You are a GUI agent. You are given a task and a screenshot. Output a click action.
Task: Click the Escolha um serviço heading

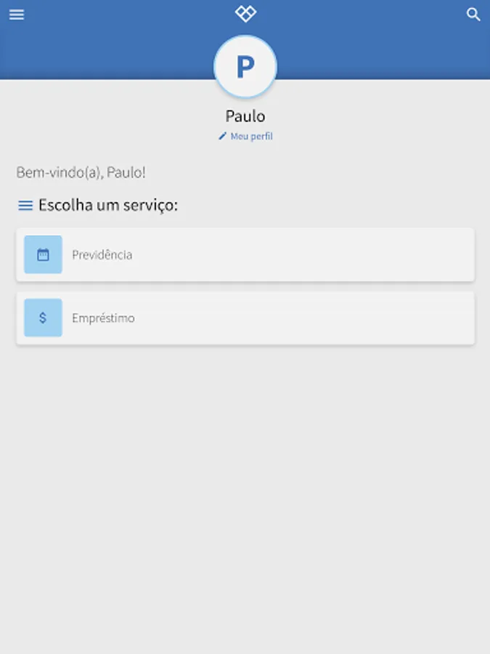[x=108, y=205]
